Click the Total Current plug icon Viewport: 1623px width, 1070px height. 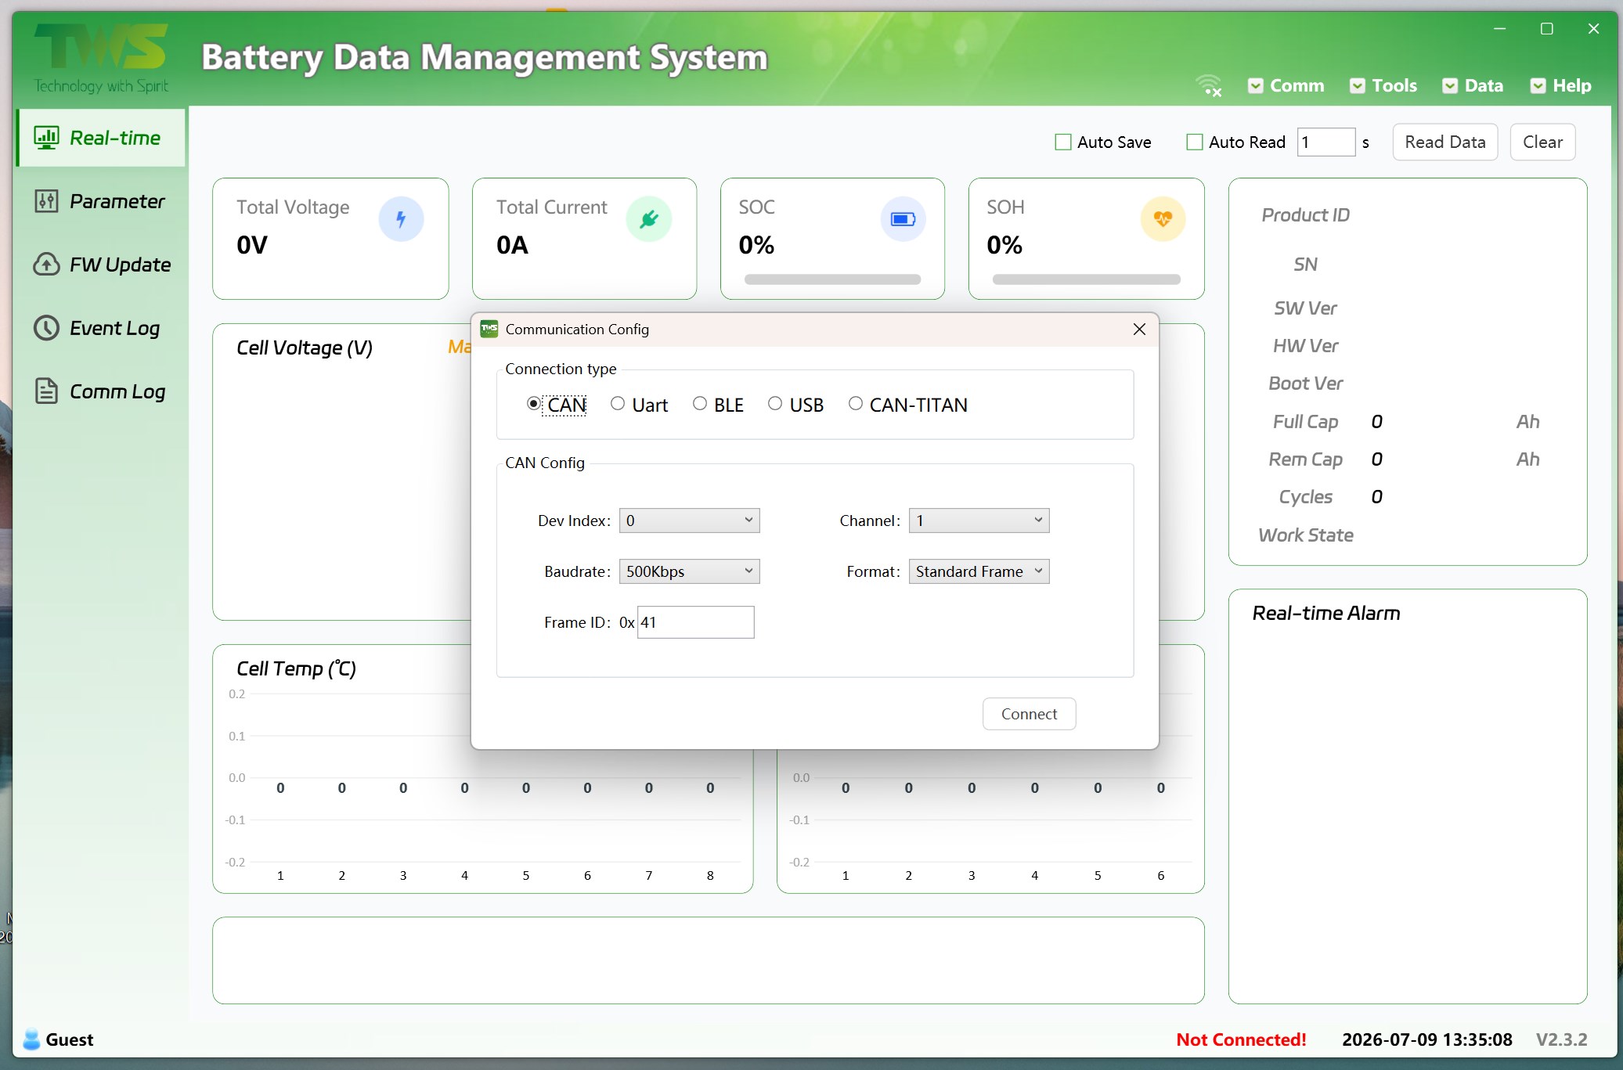tap(648, 219)
